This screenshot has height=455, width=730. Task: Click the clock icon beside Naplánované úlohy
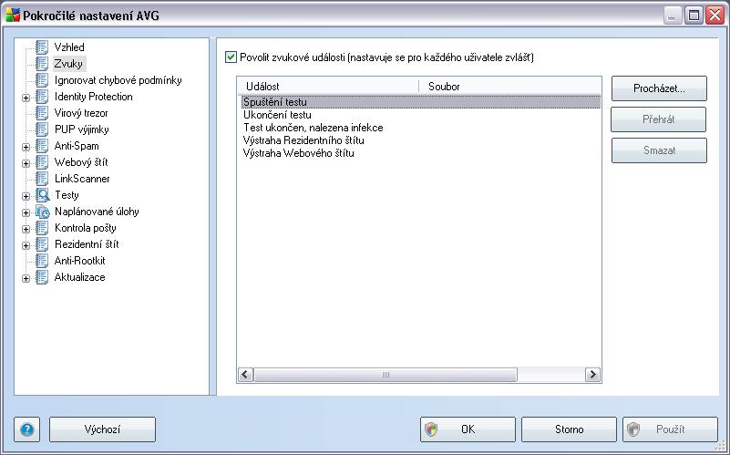[42, 212]
